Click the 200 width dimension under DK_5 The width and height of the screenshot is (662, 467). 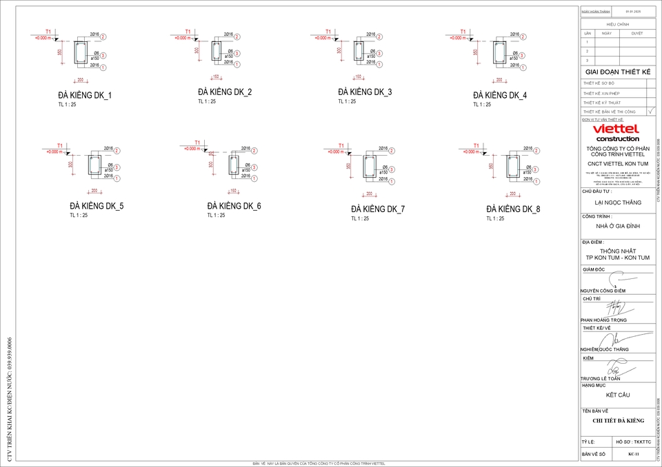tap(92, 191)
